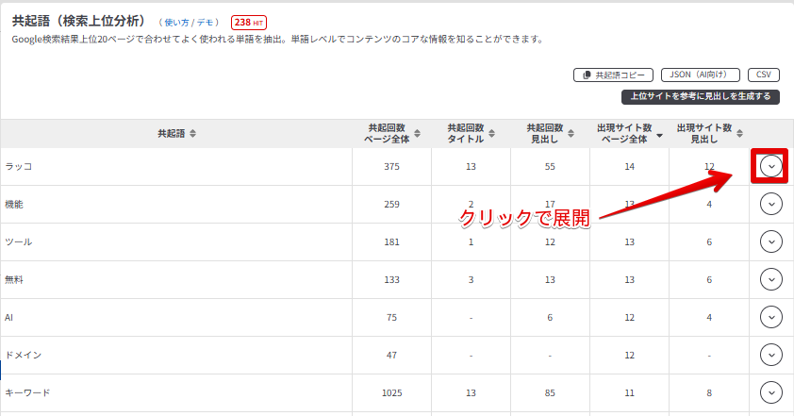
Task: Click the ラッコ keyword in the table
Action: (19, 166)
